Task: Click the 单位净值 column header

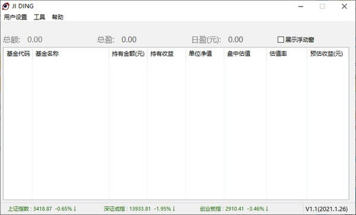Action: pos(205,54)
